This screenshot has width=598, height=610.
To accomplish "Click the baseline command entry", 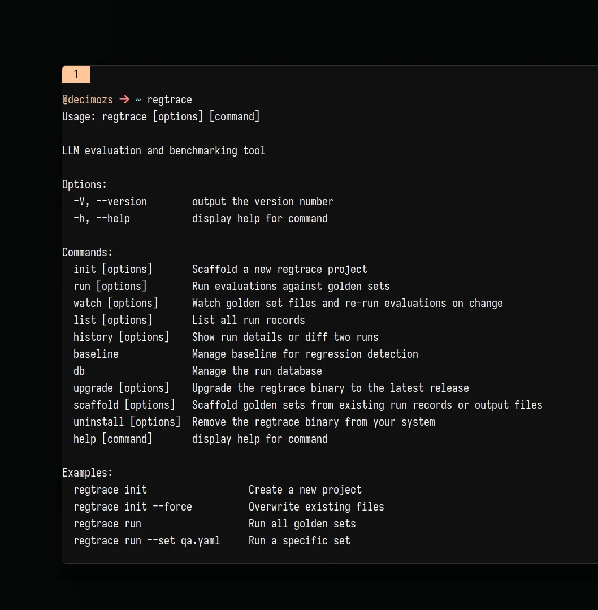I will [x=96, y=354].
